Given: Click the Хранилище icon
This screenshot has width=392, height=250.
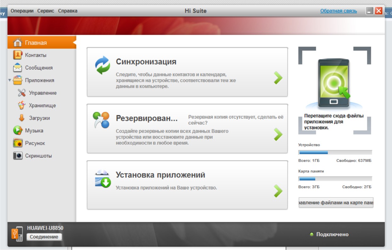Looking at the screenshot, I should point(22,105).
